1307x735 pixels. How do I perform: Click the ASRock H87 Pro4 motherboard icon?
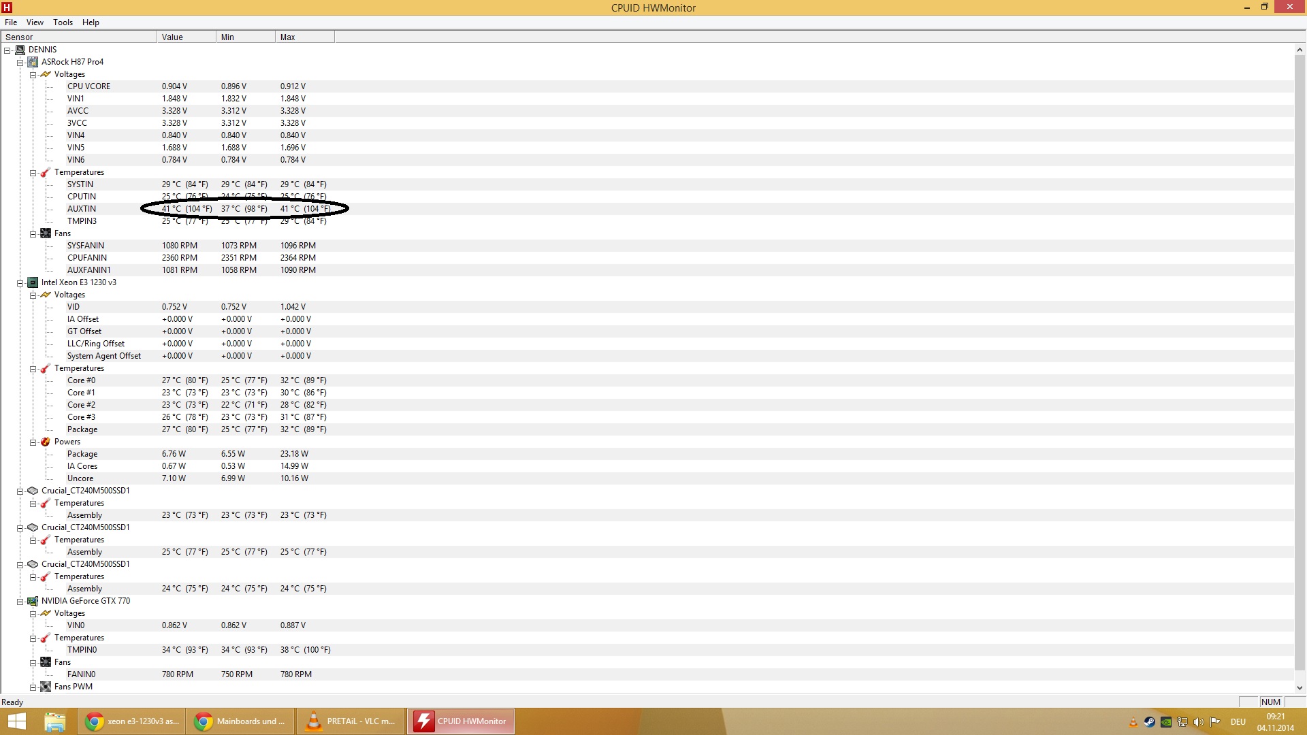point(33,62)
